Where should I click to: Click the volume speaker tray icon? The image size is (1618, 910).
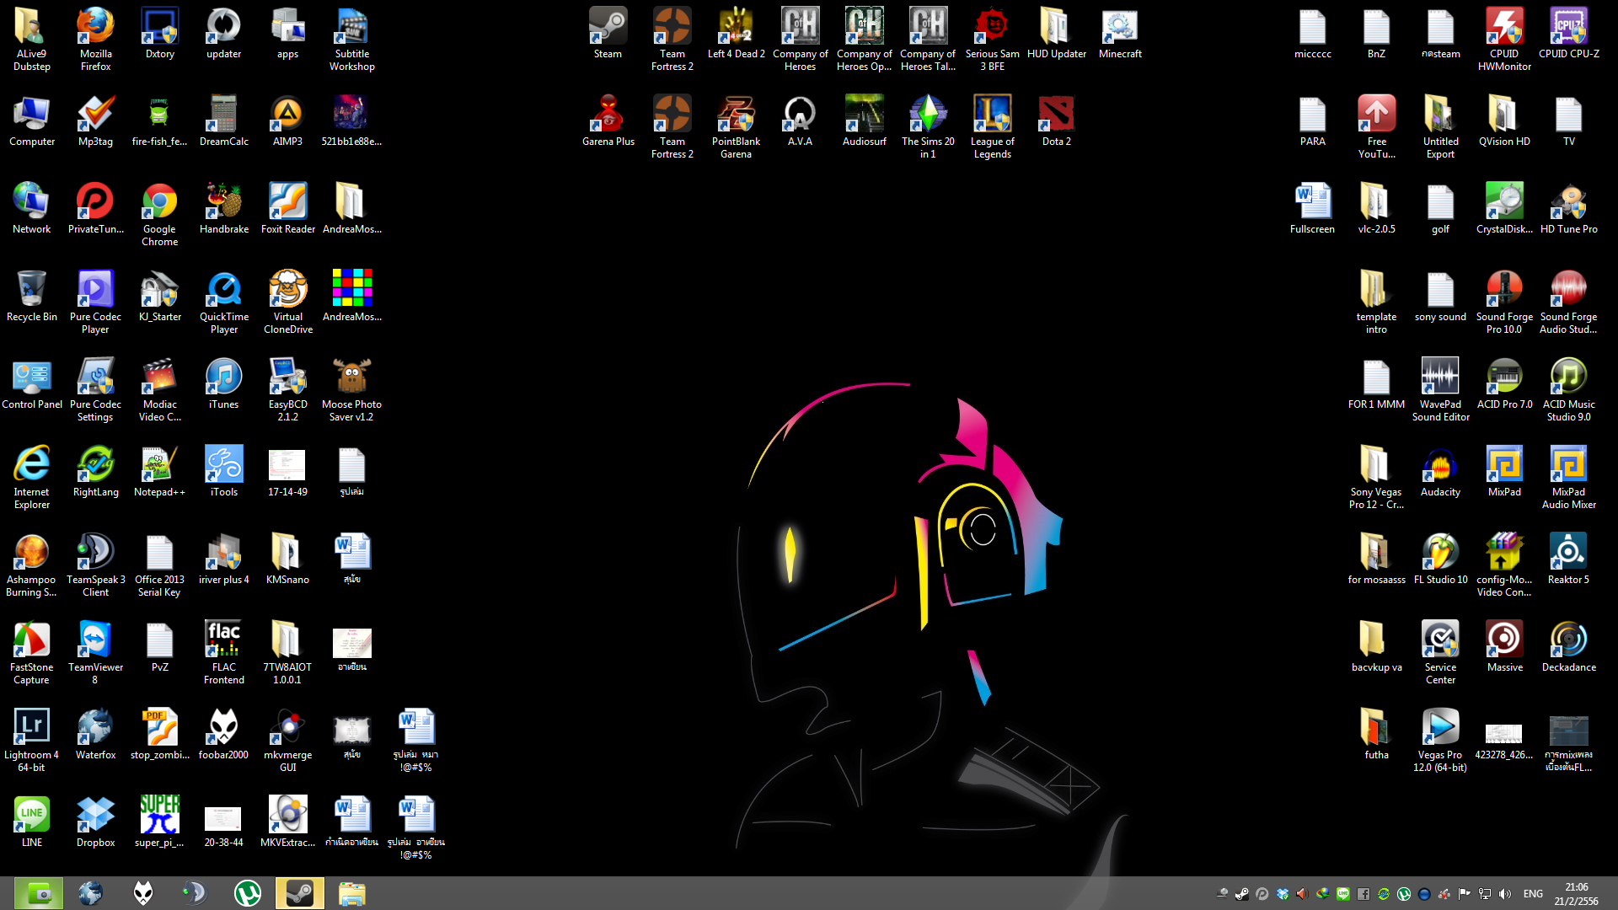[1505, 894]
